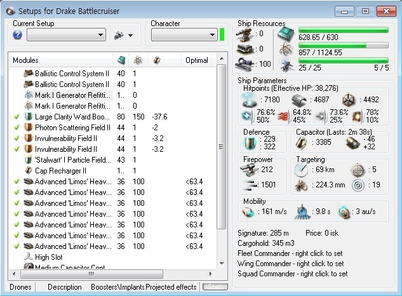Open the ship icon dropdown arrow
The width and height of the screenshot is (402, 296).
click(130, 36)
